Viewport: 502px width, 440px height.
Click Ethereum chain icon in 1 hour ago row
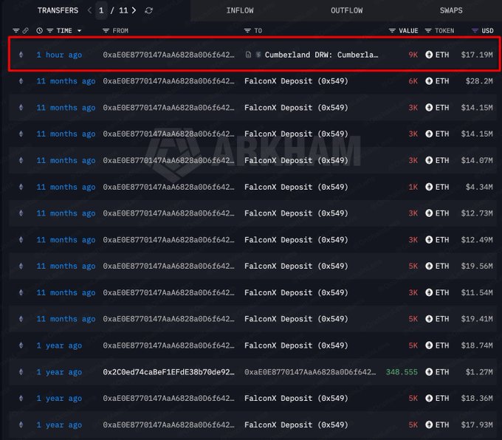tap(21, 55)
